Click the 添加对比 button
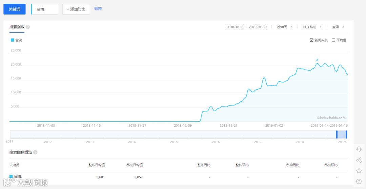The image size is (366, 189). pyautogui.click(x=76, y=9)
